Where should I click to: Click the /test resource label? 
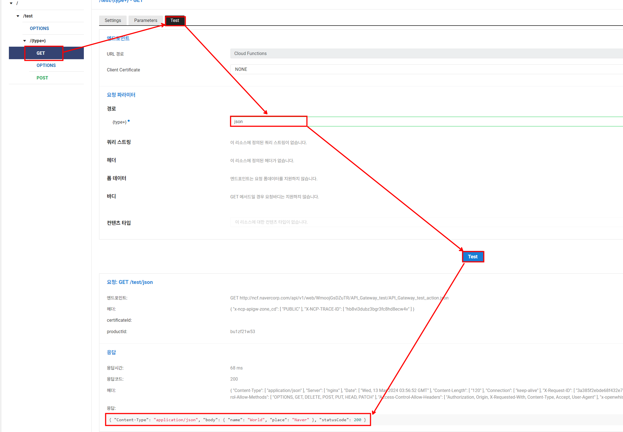click(x=28, y=16)
